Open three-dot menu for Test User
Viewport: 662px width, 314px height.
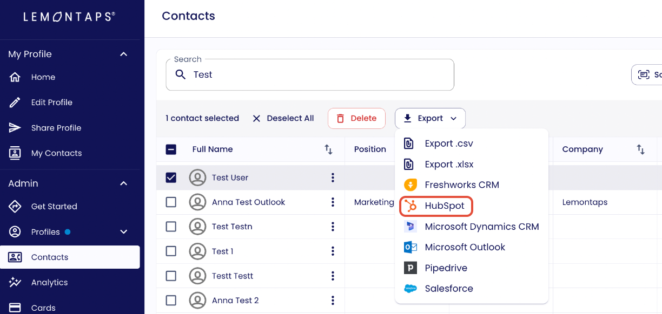tap(333, 178)
